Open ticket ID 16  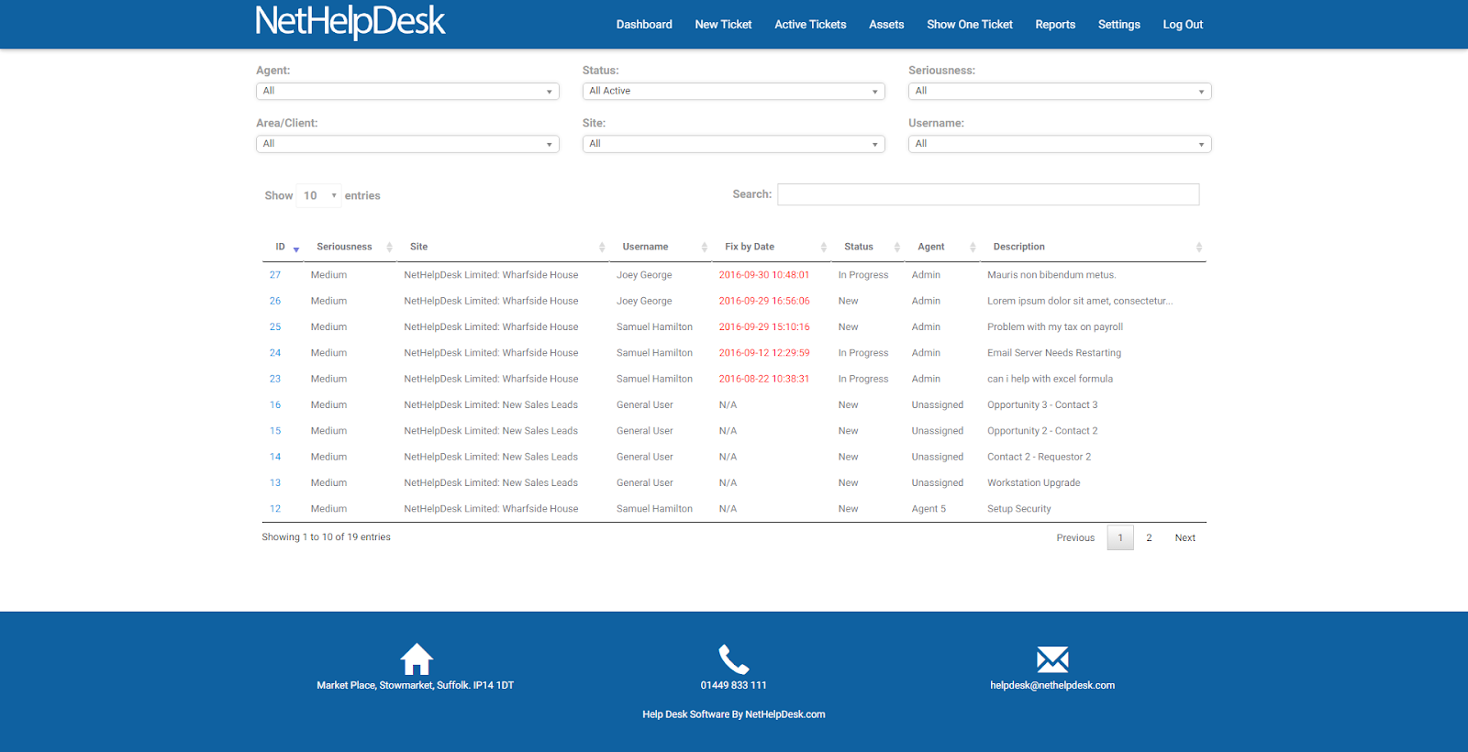[x=275, y=404]
